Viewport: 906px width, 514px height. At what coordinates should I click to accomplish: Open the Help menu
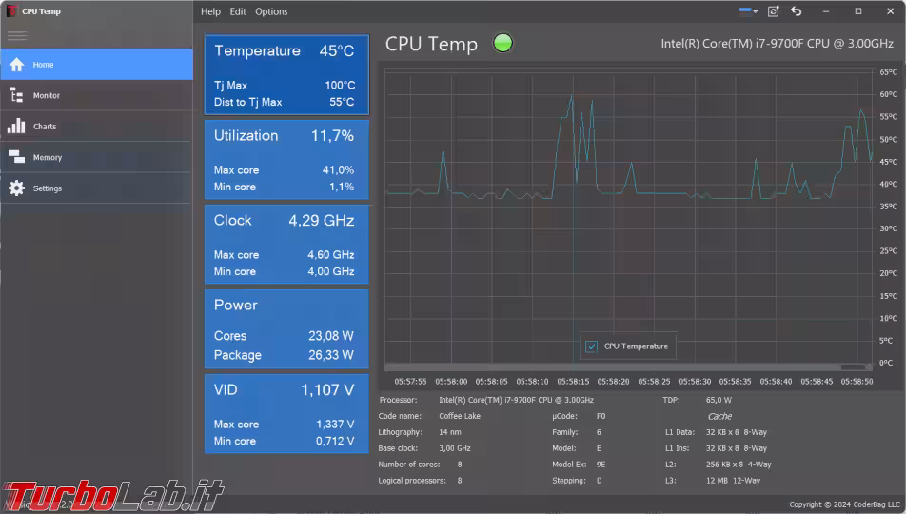click(x=210, y=11)
